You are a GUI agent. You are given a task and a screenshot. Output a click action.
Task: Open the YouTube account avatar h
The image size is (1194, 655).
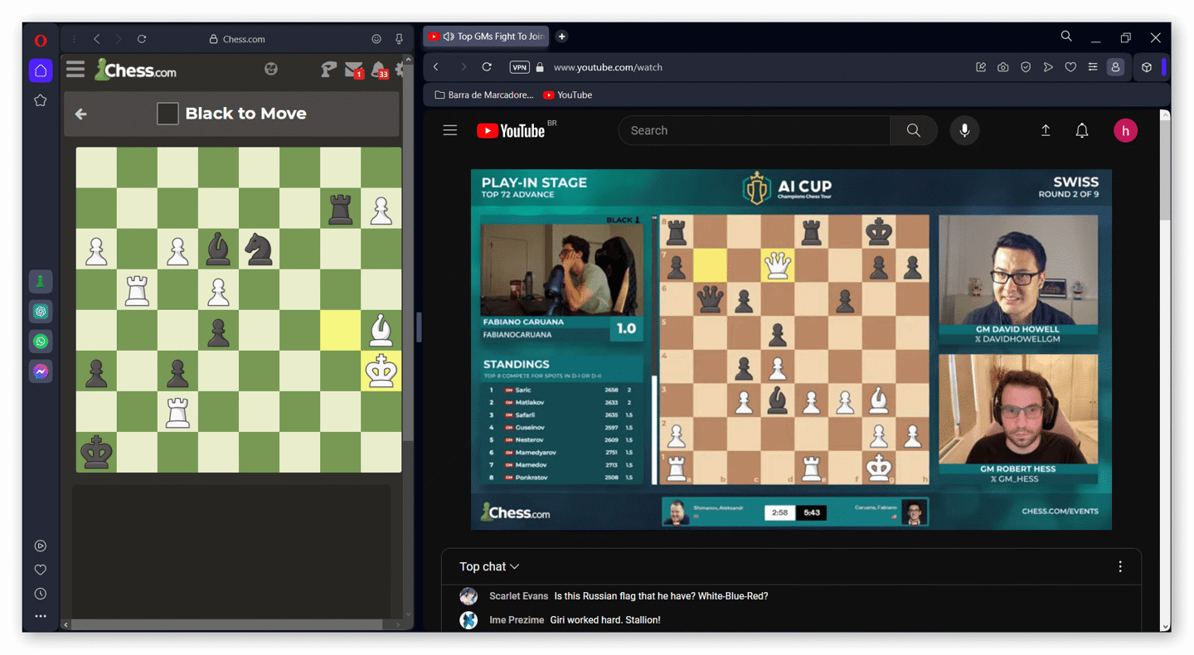pos(1125,130)
